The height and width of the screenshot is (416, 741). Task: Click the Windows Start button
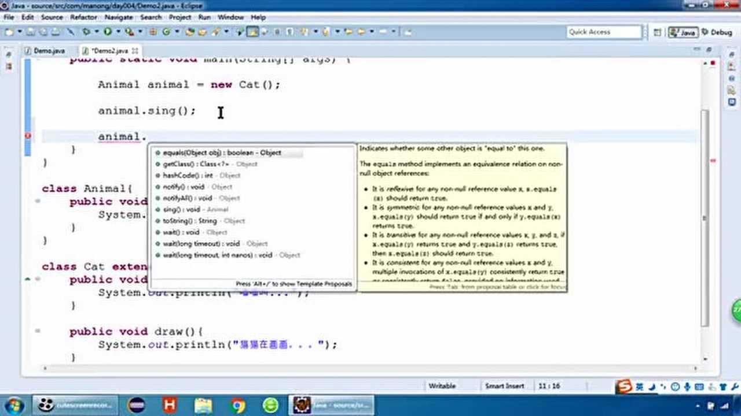14,405
